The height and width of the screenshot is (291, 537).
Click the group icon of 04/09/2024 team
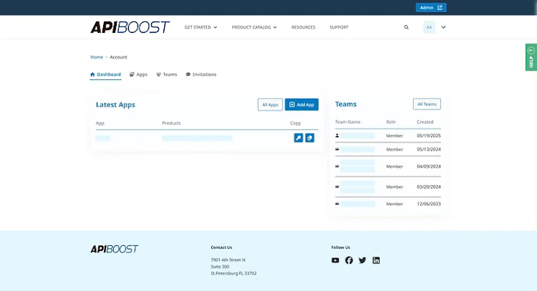[x=337, y=166]
